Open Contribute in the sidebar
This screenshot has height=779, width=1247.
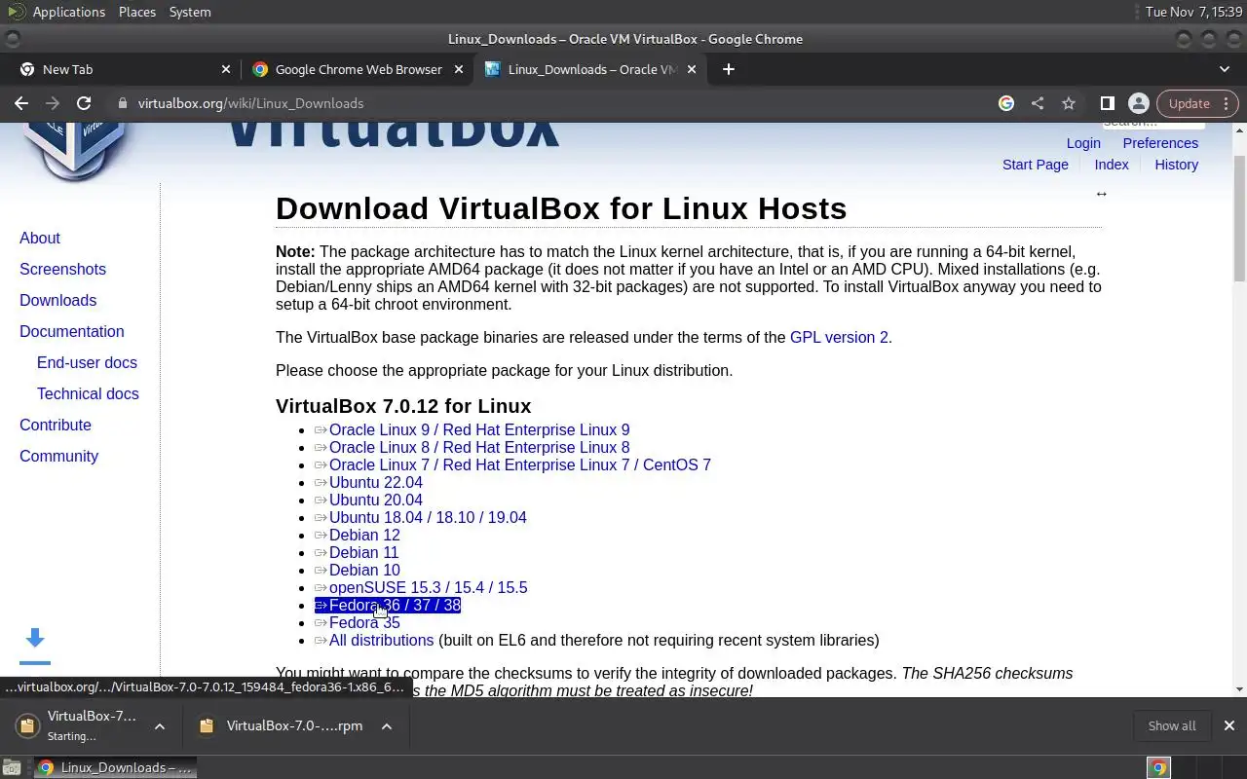tap(56, 425)
